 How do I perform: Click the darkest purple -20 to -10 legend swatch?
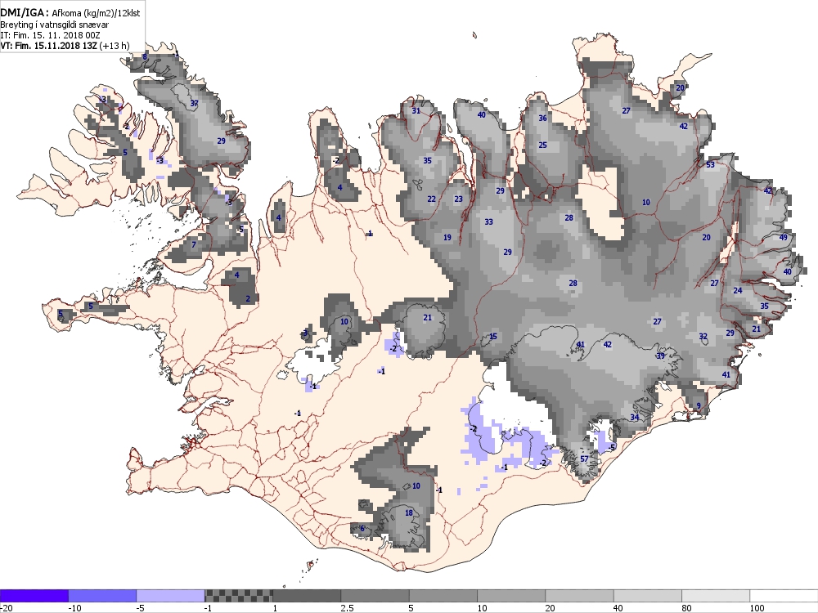click(x=34, y=595)
